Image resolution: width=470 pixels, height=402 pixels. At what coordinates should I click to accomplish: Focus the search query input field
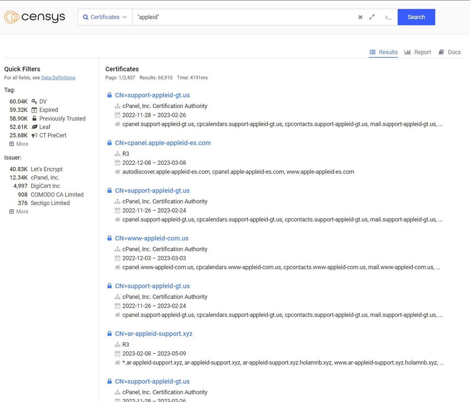pos(243,17)
